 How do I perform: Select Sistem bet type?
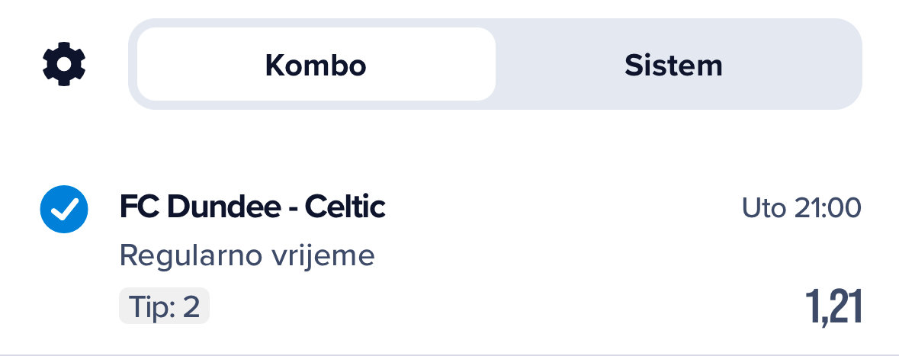(673, 65)
